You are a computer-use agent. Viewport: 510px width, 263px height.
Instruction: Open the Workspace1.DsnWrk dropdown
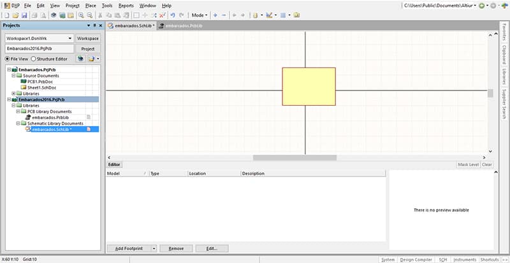pos(69,38)
